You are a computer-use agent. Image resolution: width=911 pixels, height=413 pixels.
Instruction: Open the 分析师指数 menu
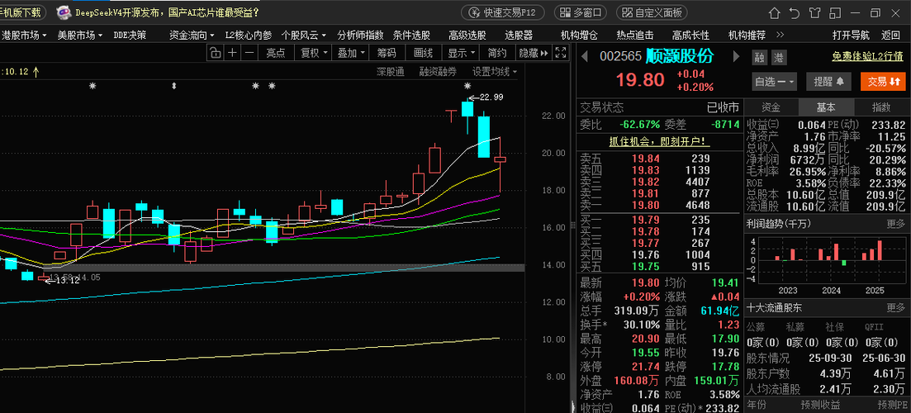361,36
